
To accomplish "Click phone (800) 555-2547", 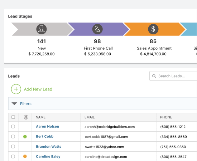I will [173, 157].
